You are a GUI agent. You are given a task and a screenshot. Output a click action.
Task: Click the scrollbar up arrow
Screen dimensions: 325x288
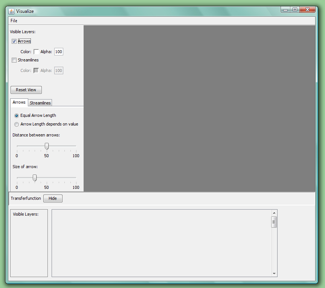coord(274,213)
